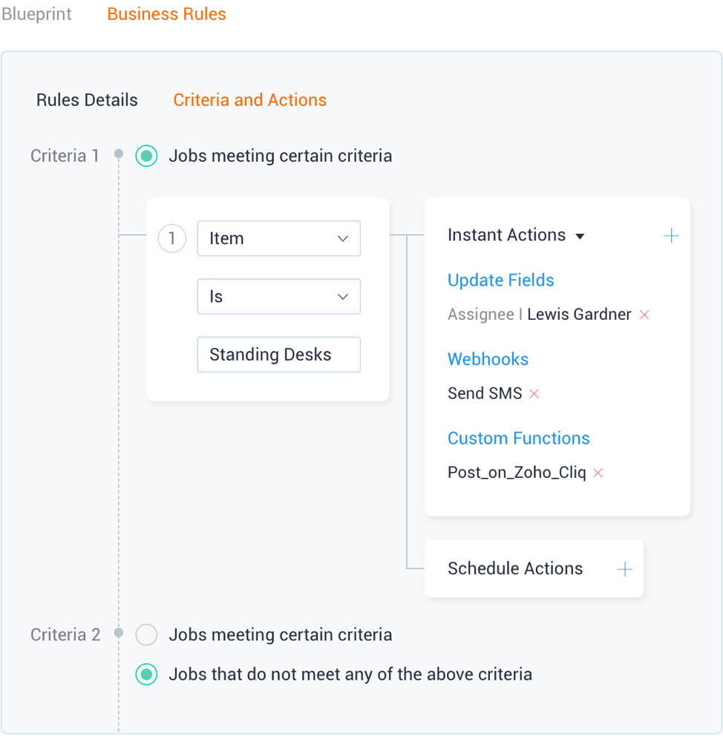
Task: Click the Lewis Gardner assignee value
Action: [579, 314]
